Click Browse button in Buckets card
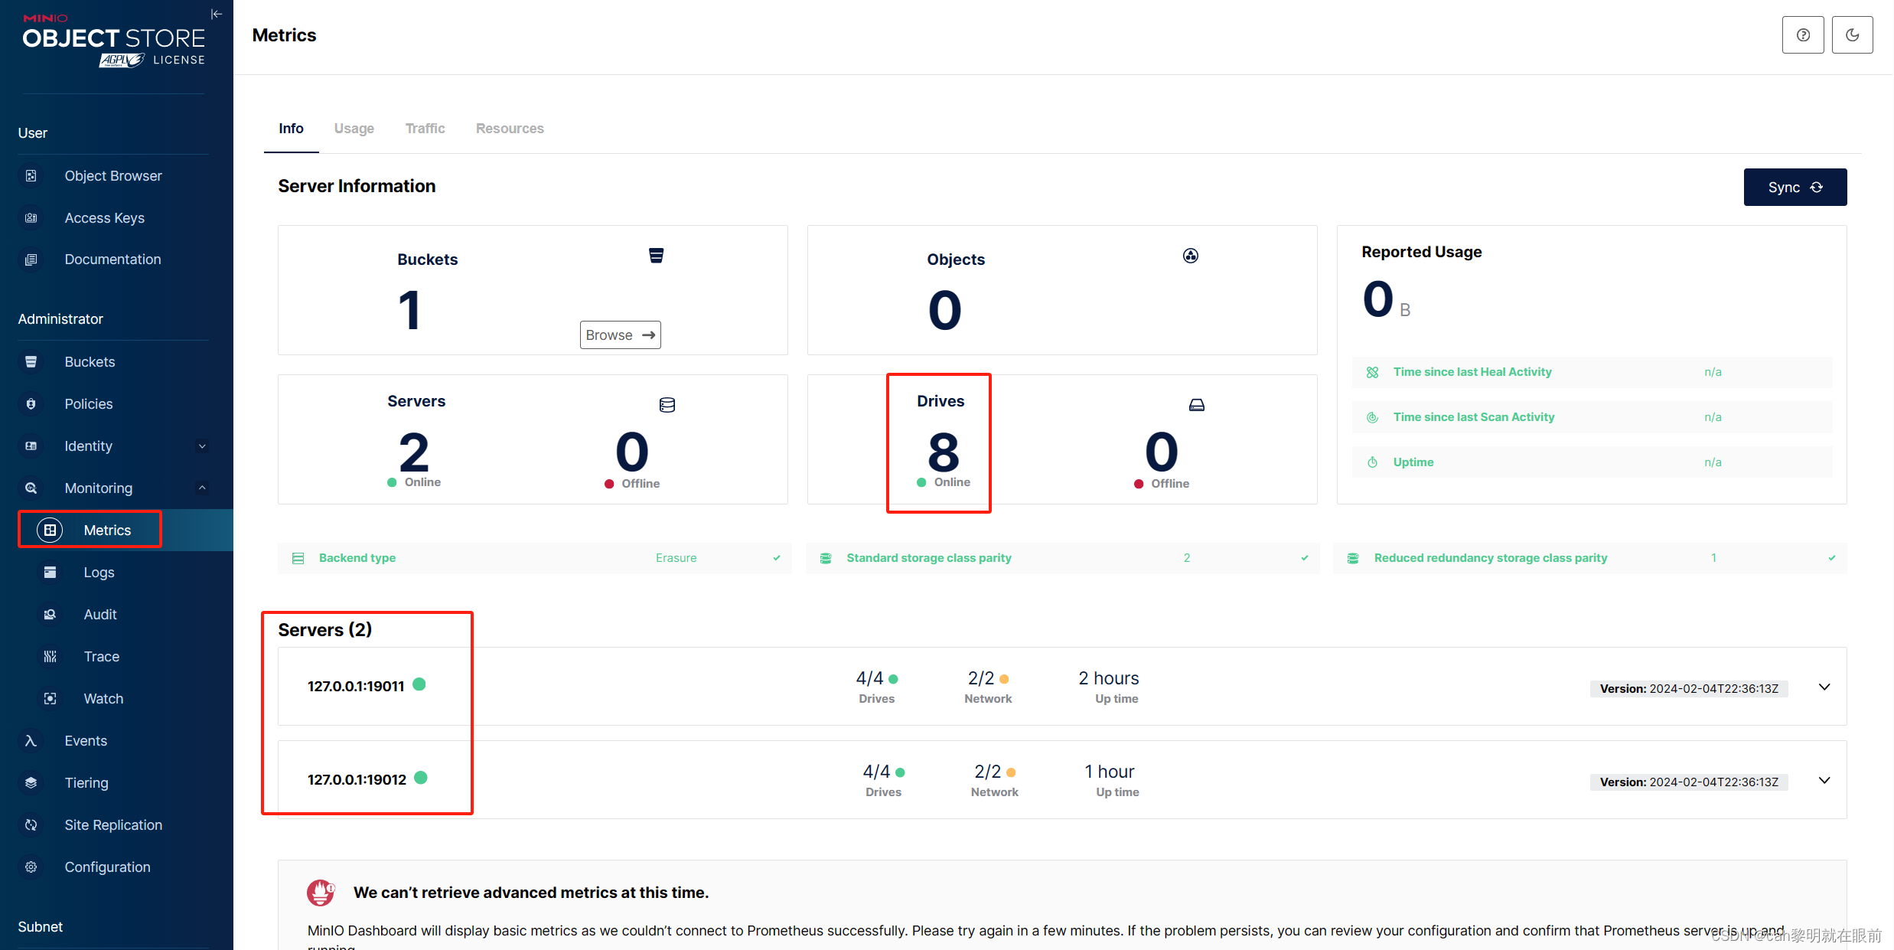 click(620, 335)
